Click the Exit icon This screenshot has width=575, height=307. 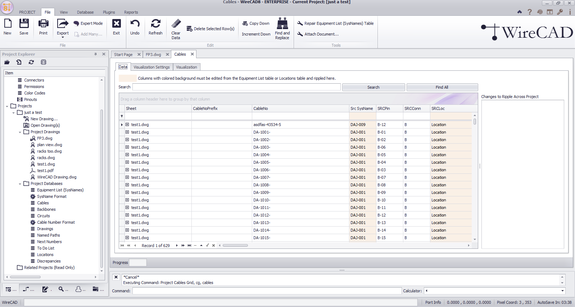(x=116, y=27)
